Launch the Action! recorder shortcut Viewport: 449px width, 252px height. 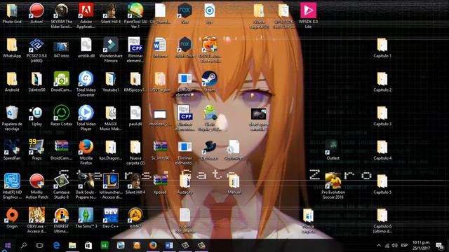tap(36, 11)
